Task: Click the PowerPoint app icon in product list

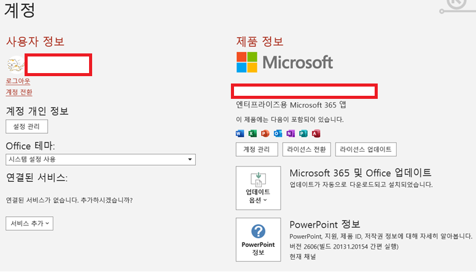Action: [265, 133]
